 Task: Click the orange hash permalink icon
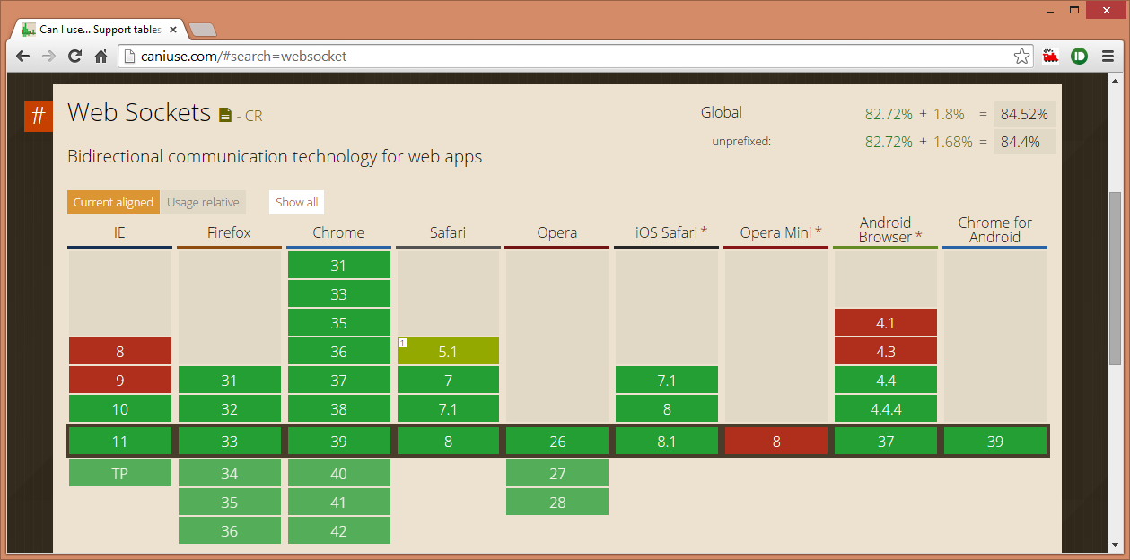[x=38, y=117]
